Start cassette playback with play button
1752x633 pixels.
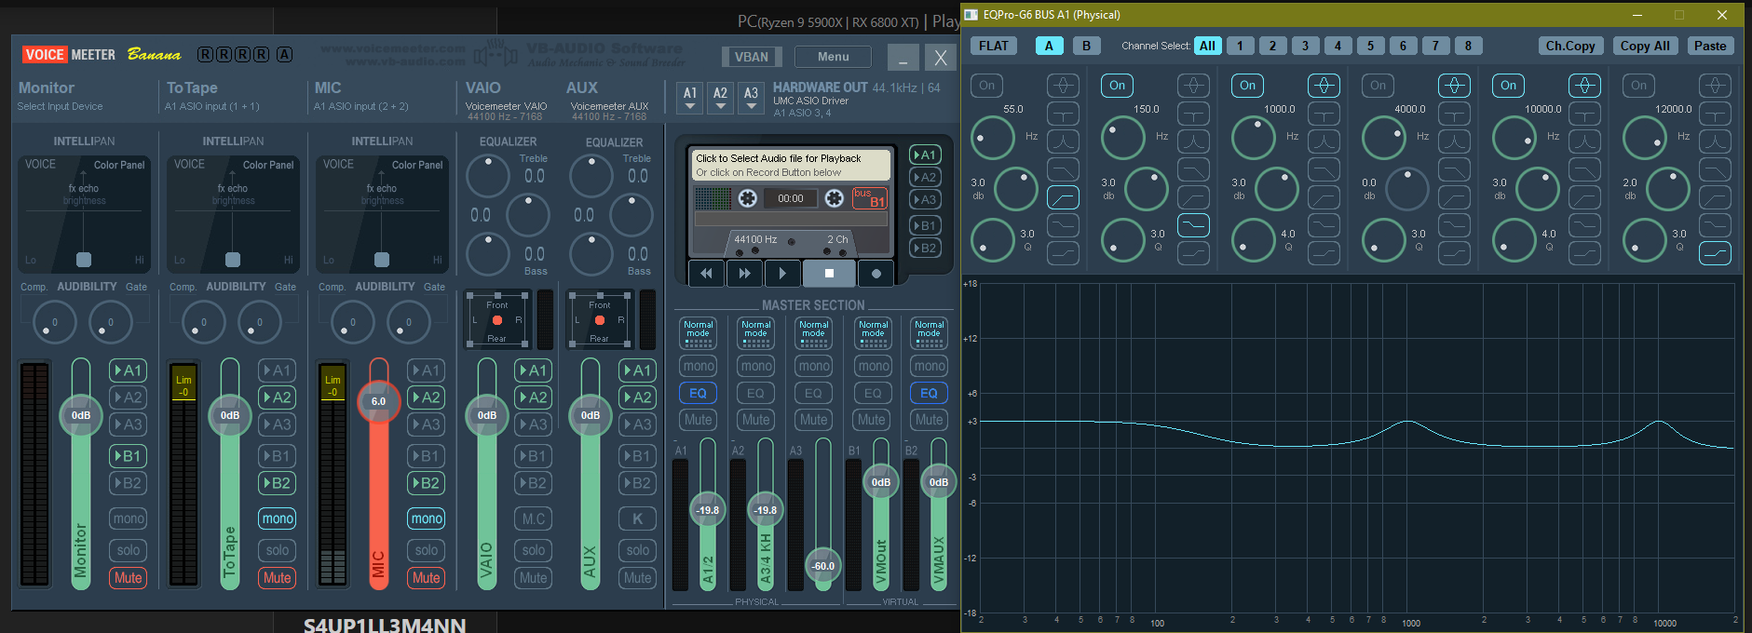click(x=782, y=273)
